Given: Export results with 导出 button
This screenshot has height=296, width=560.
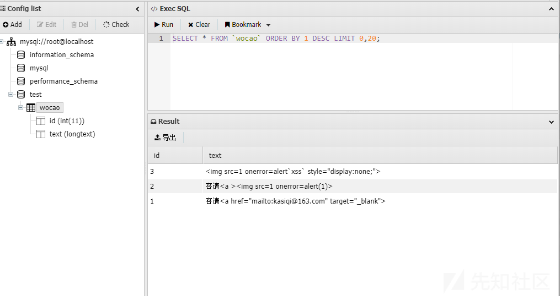Looking at the screenshot, I should click(165, 138).
